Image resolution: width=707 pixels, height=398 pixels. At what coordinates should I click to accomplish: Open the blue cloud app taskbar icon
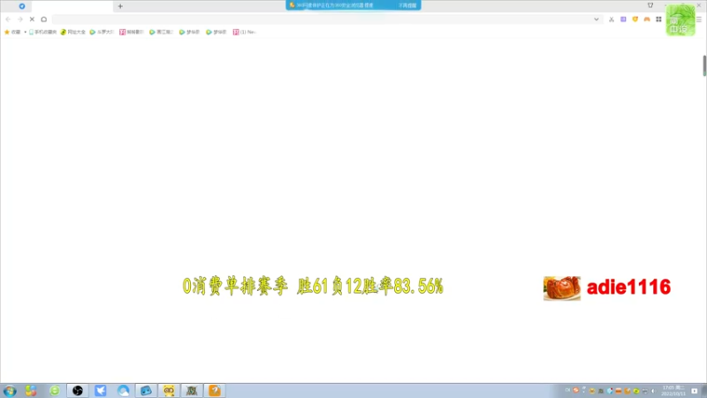[123, 391]
